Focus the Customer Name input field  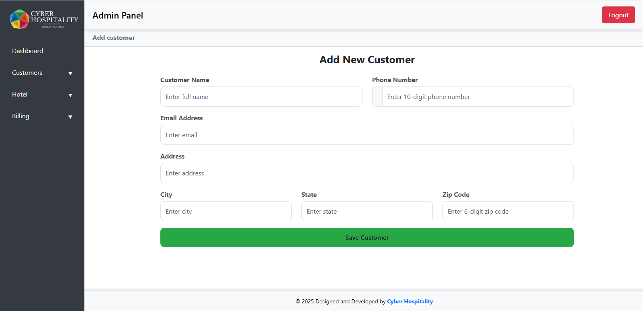click(x=261, y=97)
